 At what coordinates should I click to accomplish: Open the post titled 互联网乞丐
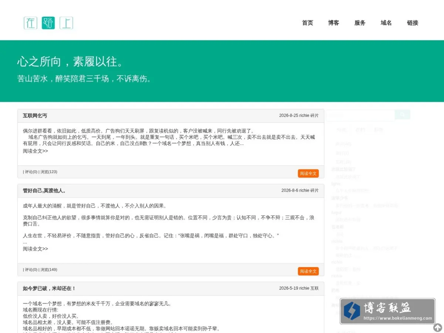[35, 116]
